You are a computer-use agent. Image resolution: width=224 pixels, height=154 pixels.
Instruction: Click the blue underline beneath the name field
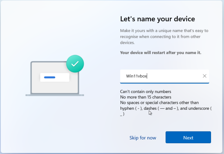click(x=164, y=83)
